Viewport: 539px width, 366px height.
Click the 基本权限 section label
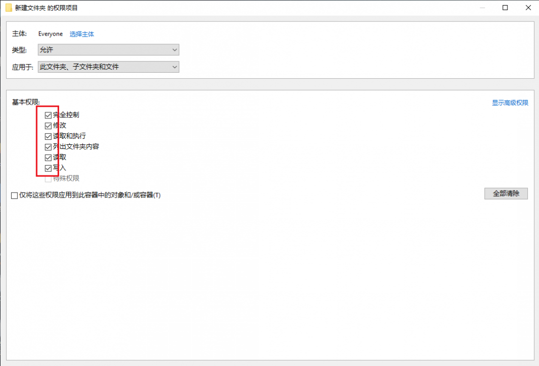click(26, 102)
